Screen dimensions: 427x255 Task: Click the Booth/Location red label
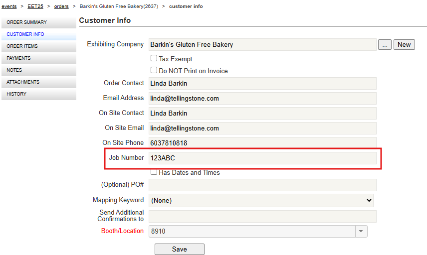click(122, 231)
